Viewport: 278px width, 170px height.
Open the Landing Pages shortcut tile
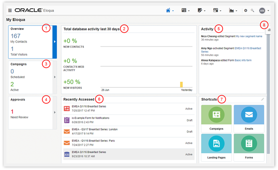(216, 147)
